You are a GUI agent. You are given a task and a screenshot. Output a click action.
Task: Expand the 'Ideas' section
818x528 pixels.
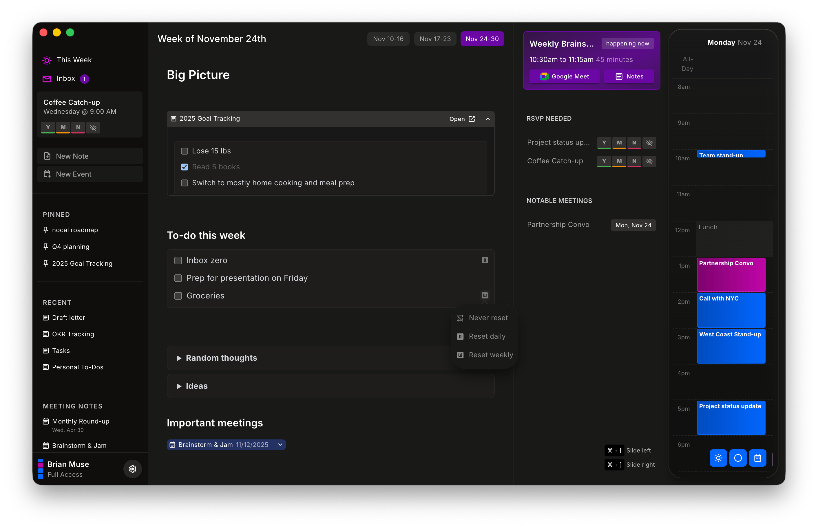[x=180, y=386]
